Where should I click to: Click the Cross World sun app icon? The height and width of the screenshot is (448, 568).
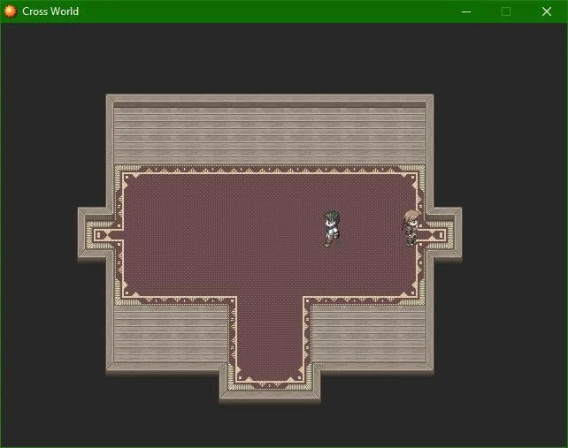(10, 11)
